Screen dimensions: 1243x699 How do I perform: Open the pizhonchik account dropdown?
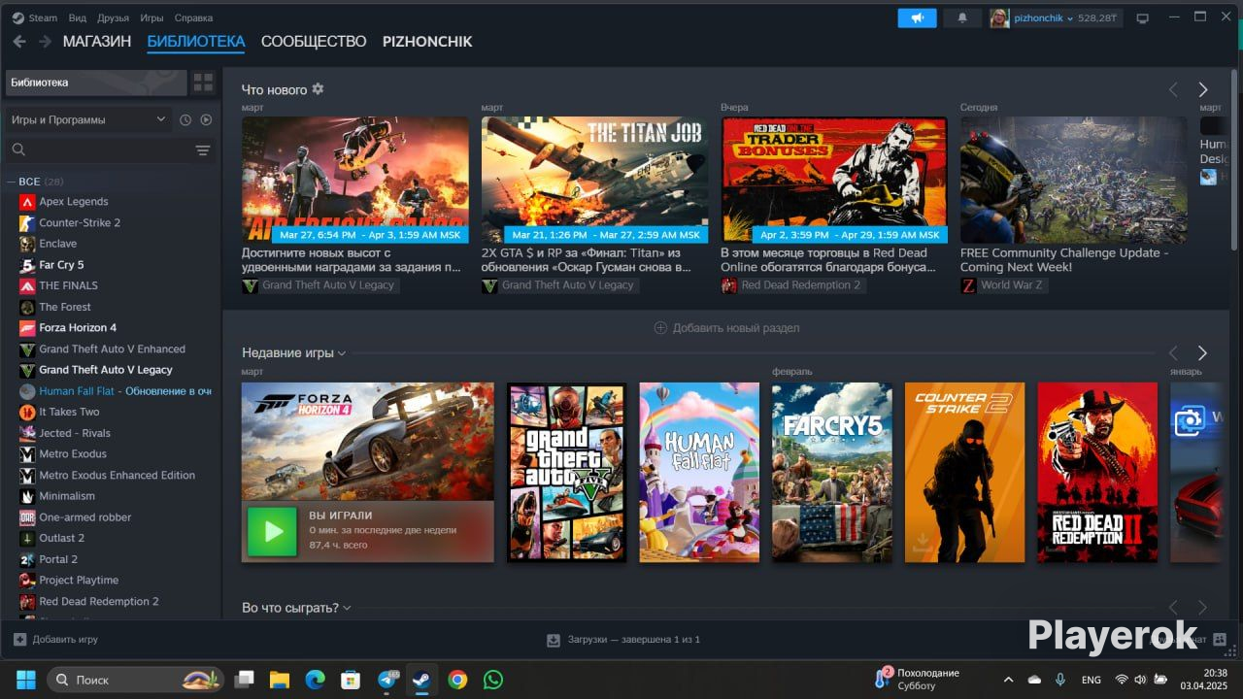tap(1044, 18)
